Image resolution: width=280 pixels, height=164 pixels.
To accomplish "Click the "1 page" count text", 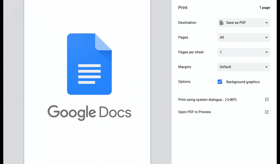I will coord(265,8).
